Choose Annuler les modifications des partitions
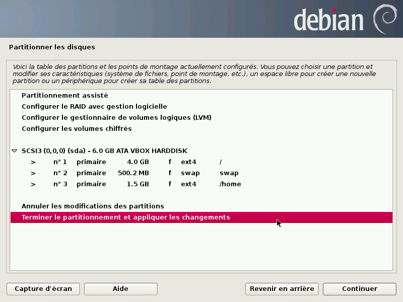The width and height of the screenshot is (403, 302). [x=93, y=206]
